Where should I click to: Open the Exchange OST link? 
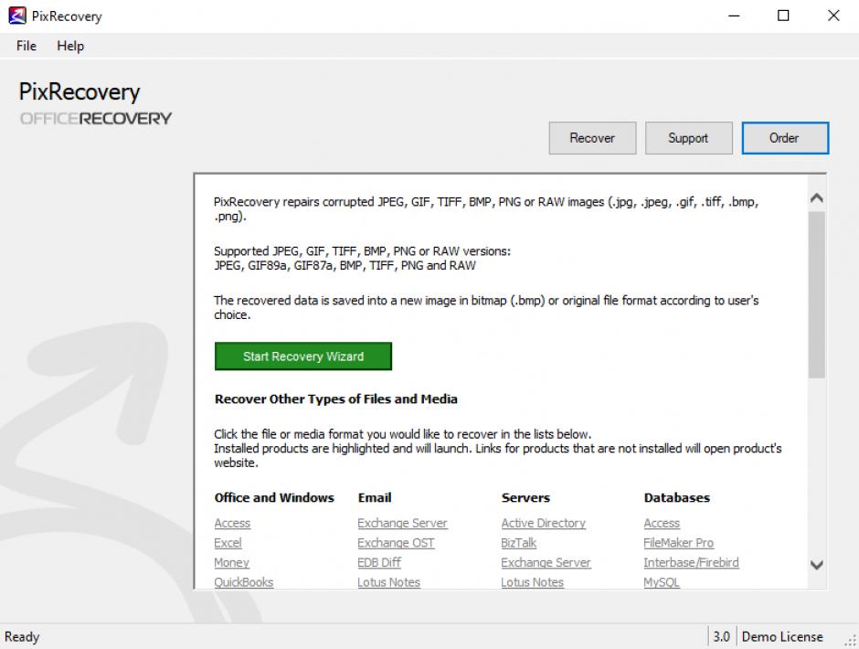tap(396, 543)
